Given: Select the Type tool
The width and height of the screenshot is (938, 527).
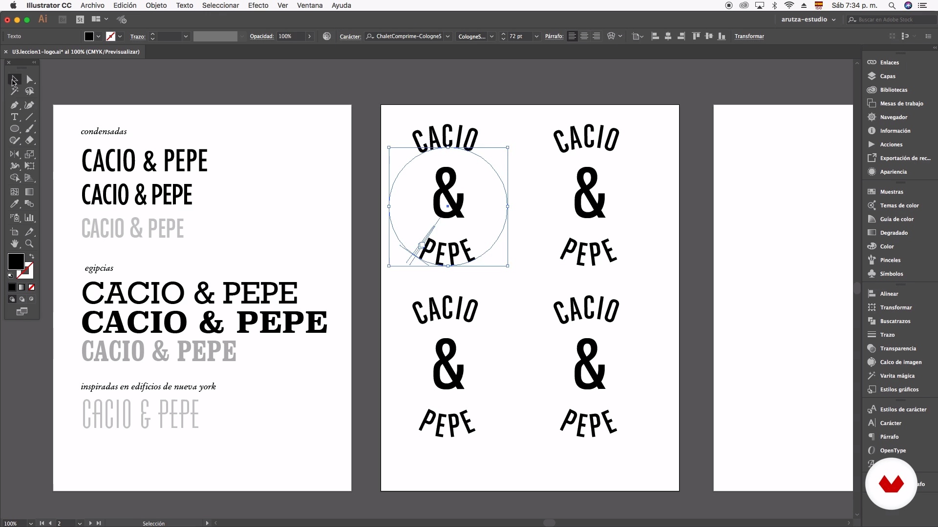Looking at the screenshot, I should (15, 117).
